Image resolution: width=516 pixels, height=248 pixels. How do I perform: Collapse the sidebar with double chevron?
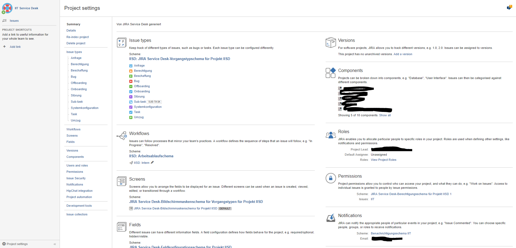click(55, 244)
